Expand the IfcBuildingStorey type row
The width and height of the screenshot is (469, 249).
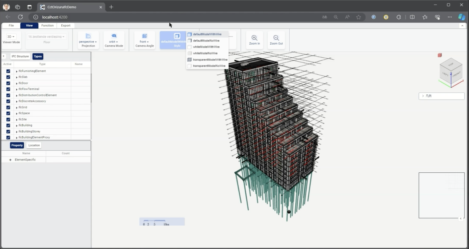17,132
